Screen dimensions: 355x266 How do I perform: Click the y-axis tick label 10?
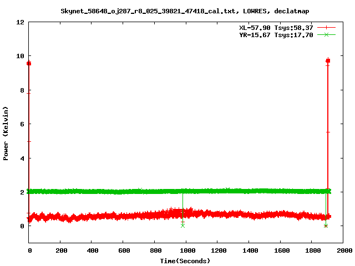(x=20, y=56)
